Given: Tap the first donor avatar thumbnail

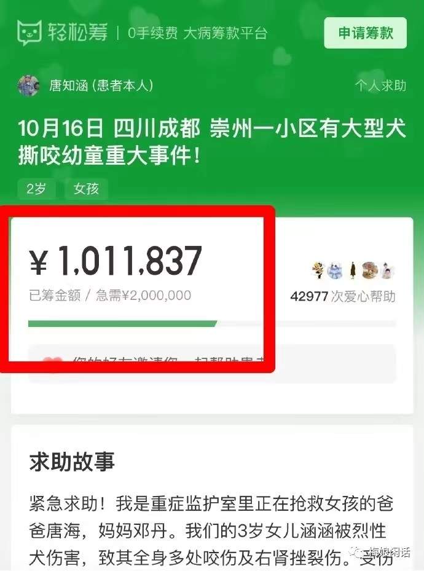Looking at the screenshot, I should click(x=318, y=270).
